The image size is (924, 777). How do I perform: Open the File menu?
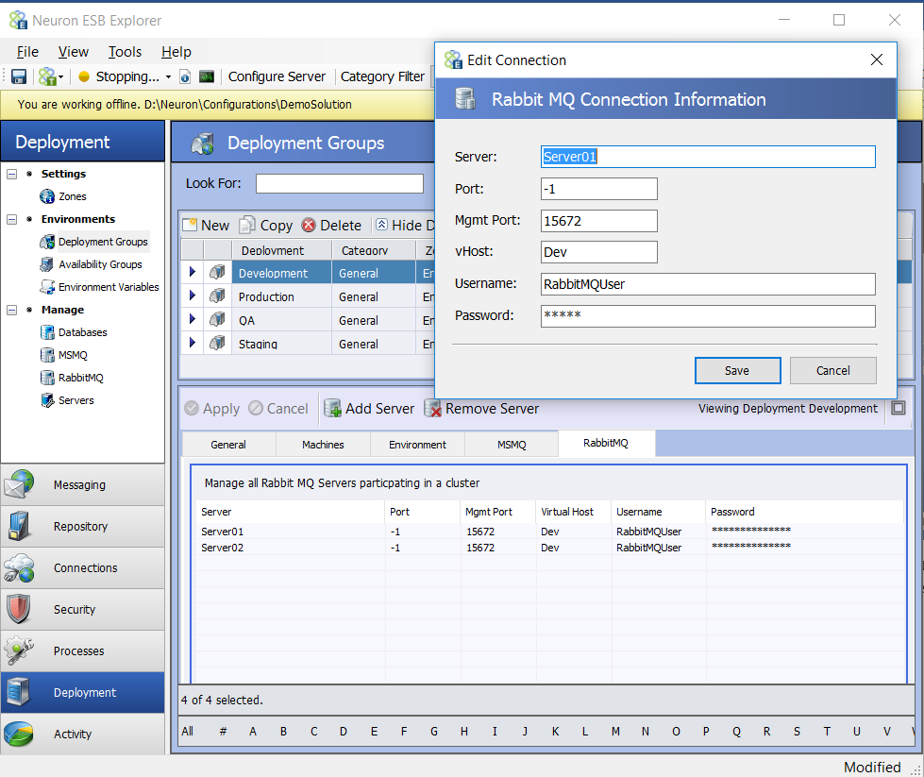(x=27, y=52)
